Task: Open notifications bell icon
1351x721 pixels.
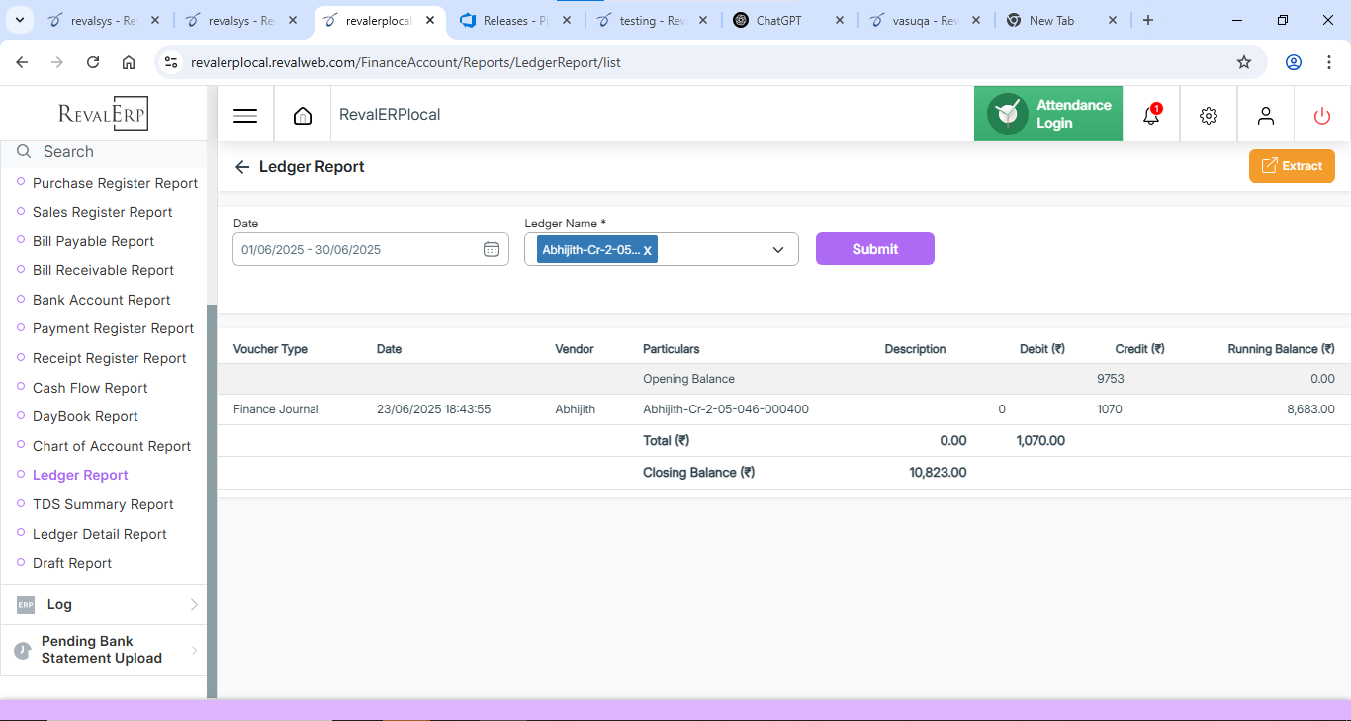Action: (1150, 116)
